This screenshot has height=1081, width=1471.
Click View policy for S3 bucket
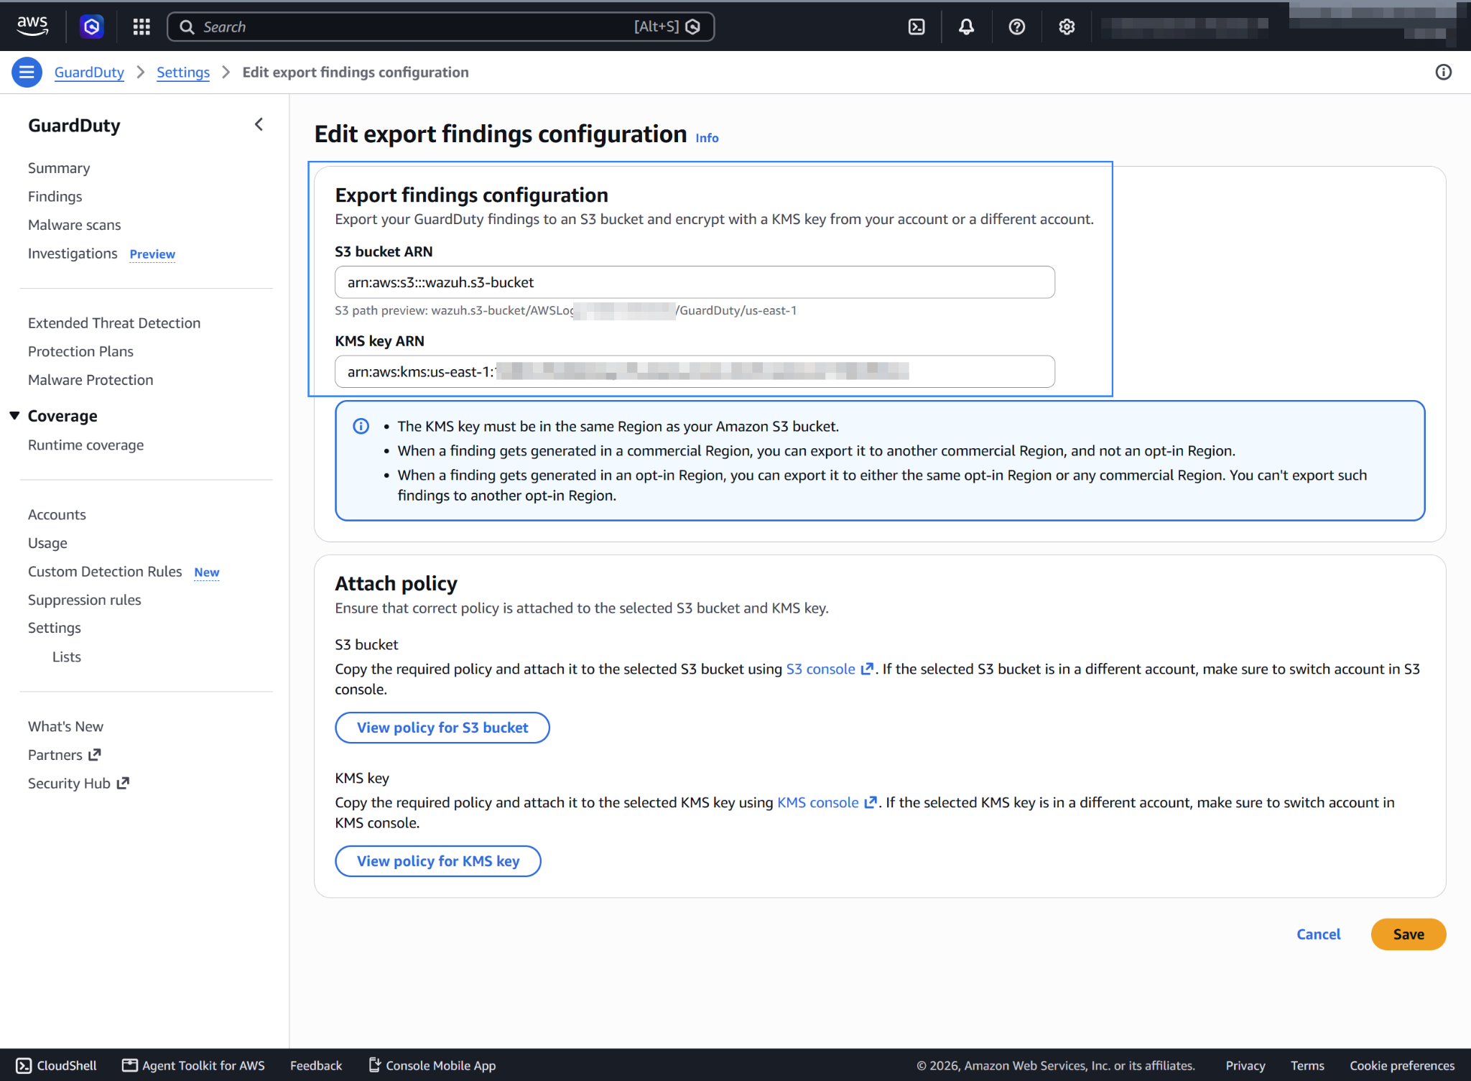point(442,728)
